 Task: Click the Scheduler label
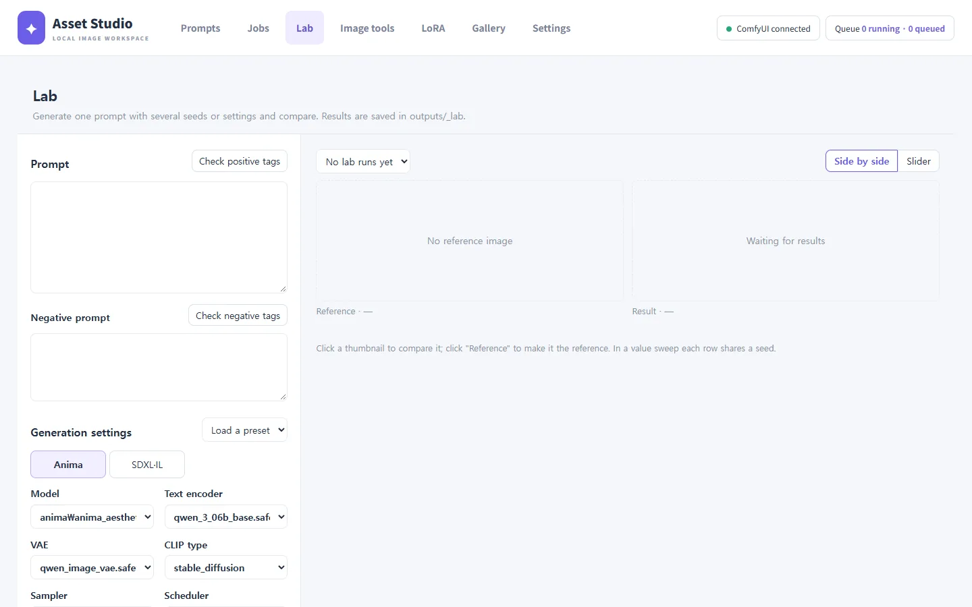tap(186, 596)
